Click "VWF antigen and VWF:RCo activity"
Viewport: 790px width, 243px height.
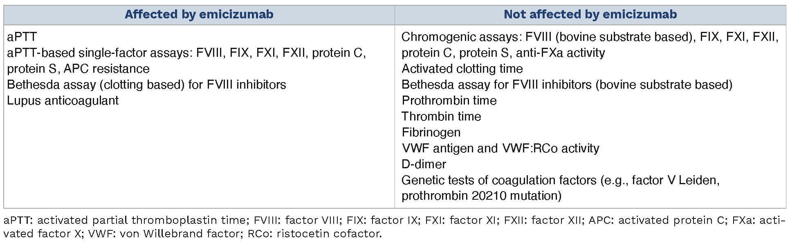click(x=500, y=148)
